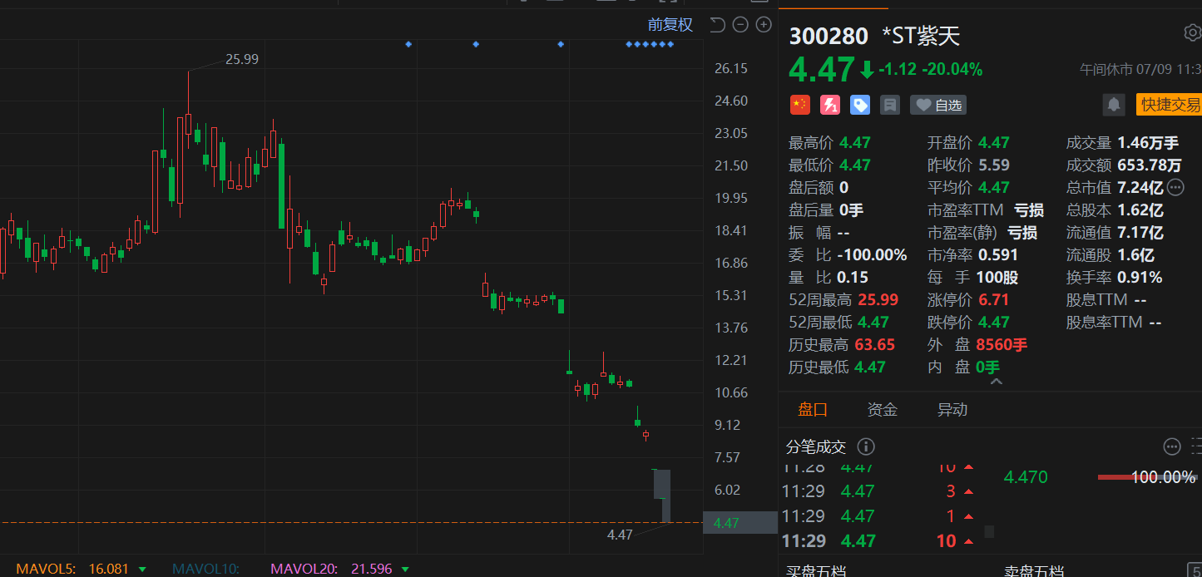This screenshot has height=577, width=1202.
Task: Click the China flag market icon
Action: pos(799,105)
